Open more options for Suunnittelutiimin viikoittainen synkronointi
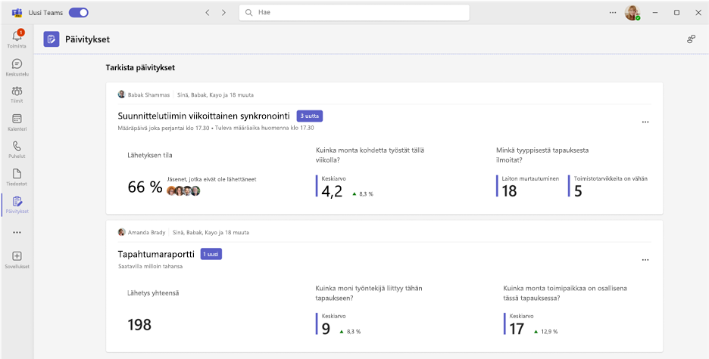709x359 pixels. click(645, 122)
